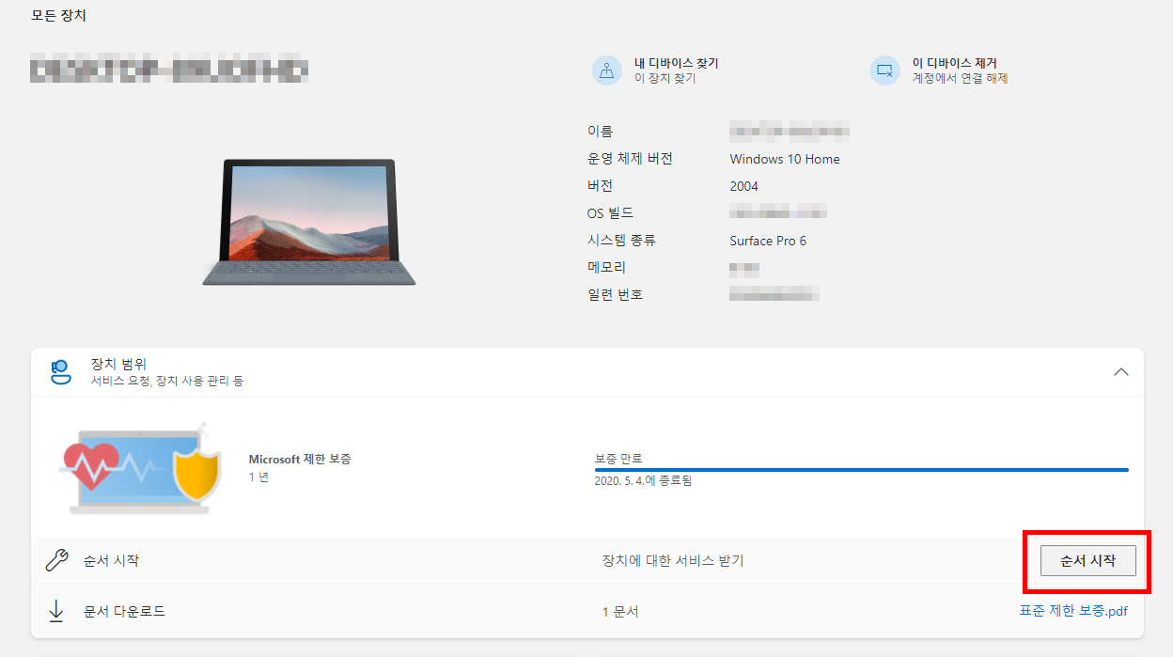Go back to 모든 장치

click(x=60, y=15)
